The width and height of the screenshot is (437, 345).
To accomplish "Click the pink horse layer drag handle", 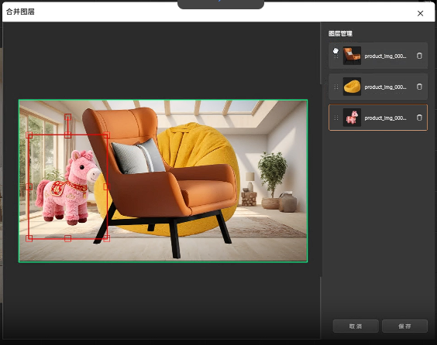I will click(x=336, y=118).
